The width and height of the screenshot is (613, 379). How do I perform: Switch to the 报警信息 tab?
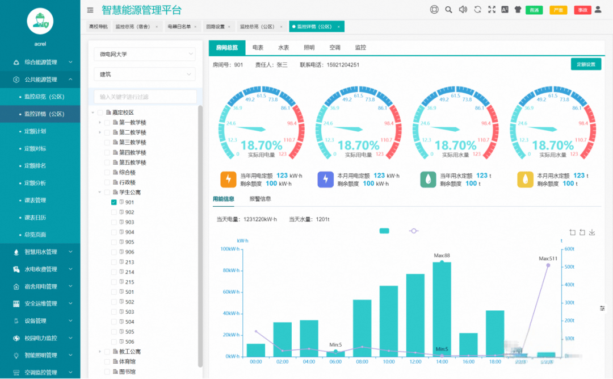[x=260, y=199]
